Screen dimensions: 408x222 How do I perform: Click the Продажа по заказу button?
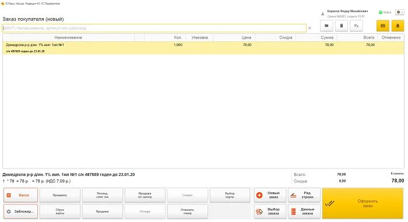pyautogui.click(x=145, y=195)
